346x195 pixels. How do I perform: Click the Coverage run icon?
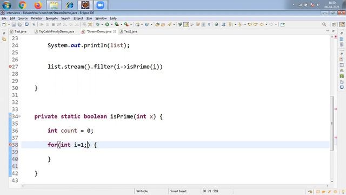[117, 24]
